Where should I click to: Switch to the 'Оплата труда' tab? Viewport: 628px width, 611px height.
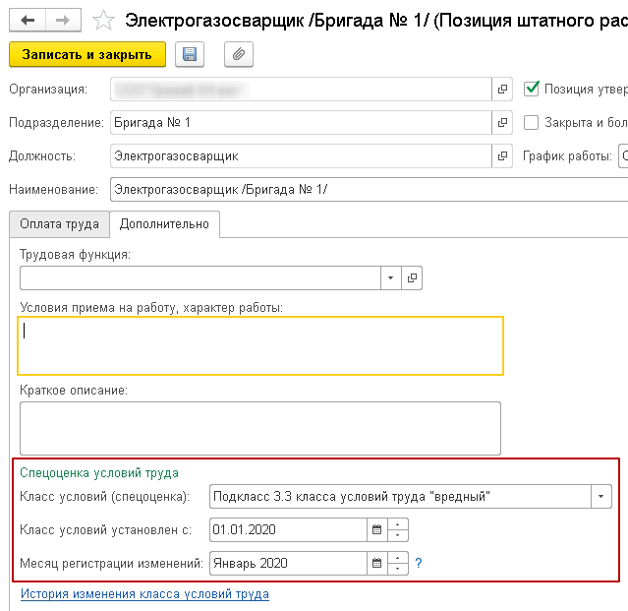click(59, 224)
